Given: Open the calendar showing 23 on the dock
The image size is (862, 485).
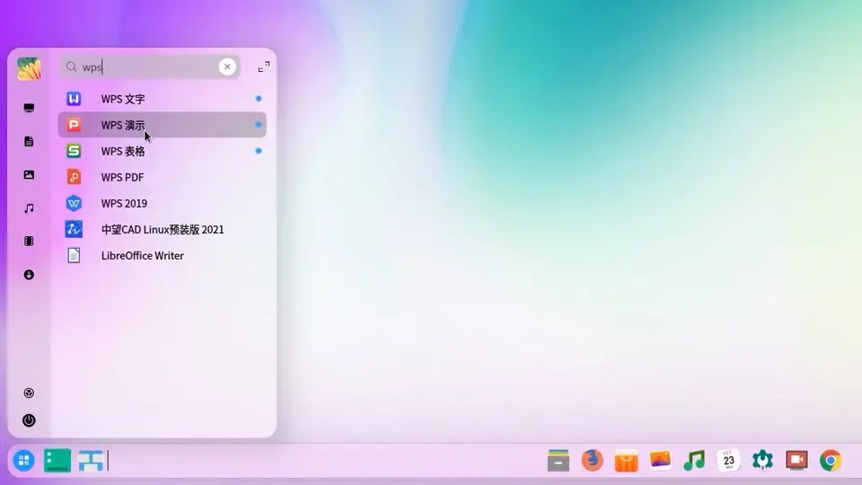Looking at the screenshot, I should point(728,460).
